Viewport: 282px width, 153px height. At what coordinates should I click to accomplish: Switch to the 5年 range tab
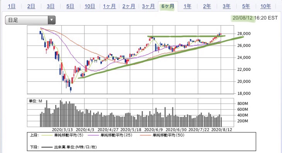pyautogui.click(x=246, y=6)
